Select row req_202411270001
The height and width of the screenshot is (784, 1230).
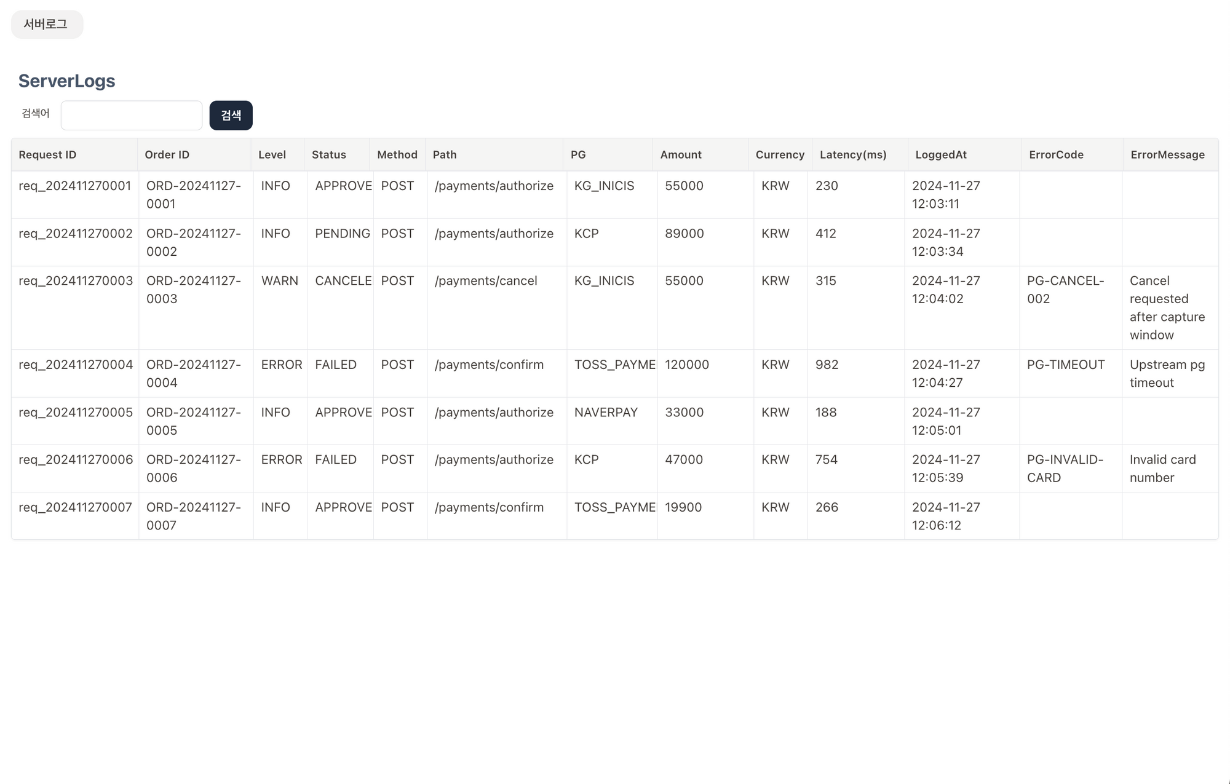74,186
